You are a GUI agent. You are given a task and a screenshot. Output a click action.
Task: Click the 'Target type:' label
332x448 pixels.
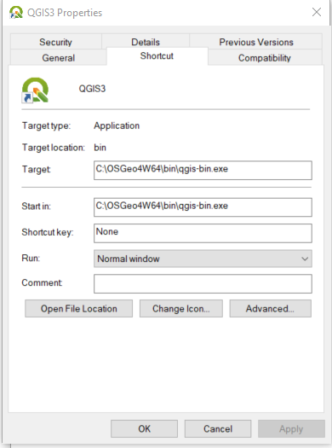pyautogui.click(x=46, y=125)
